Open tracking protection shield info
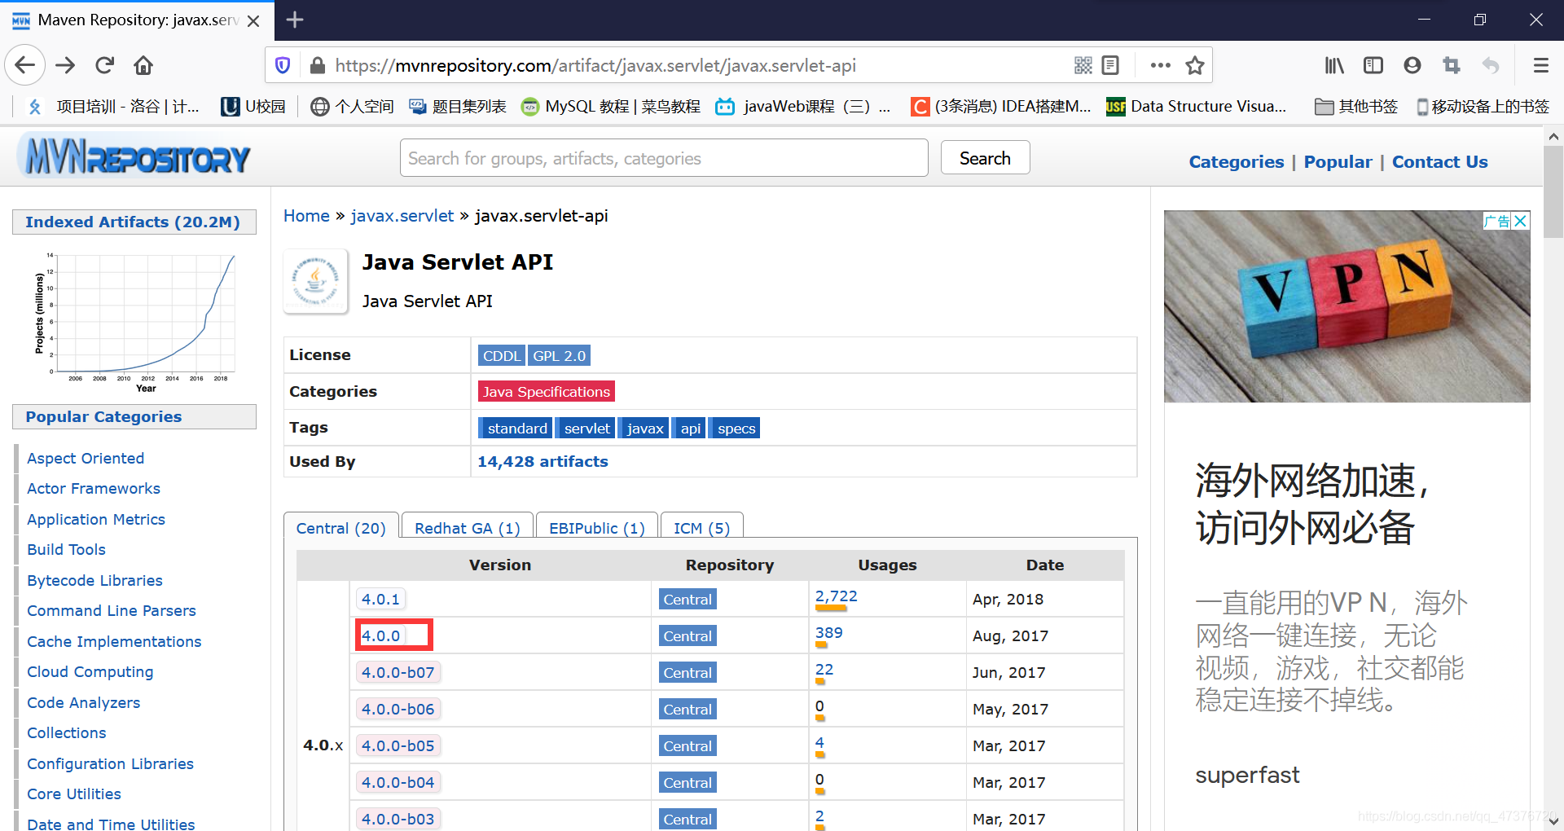Image resolution: width=1564 pixels, height=831 pixels. pos(283,65)
